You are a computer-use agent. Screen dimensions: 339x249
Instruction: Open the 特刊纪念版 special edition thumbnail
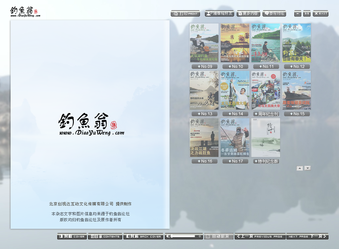266,137
